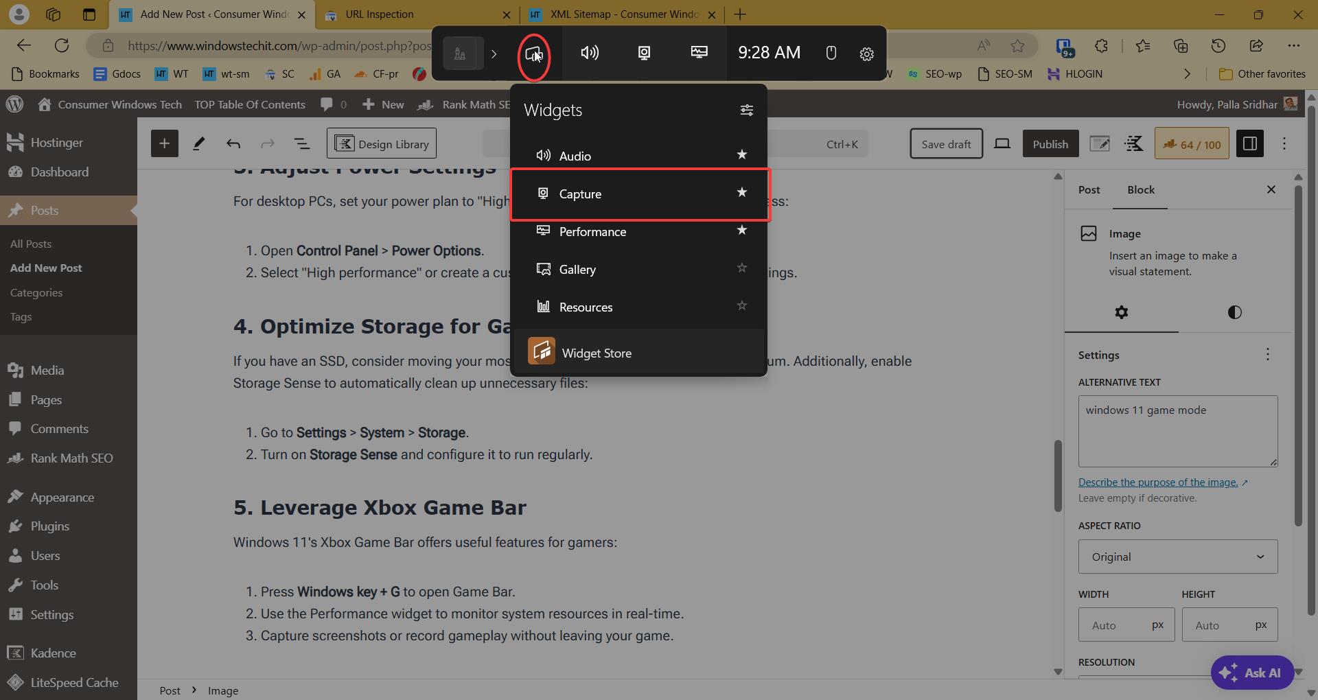Screen dimensions: 1318x700
Task: Expand Game Bar chevron arrow
Action: 494,54
